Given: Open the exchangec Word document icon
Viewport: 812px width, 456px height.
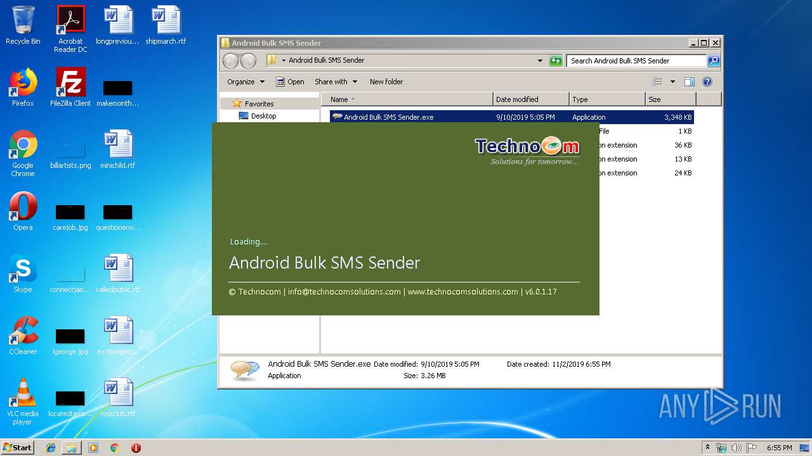Looking at the screenshot, I should (x=118, y=336).
